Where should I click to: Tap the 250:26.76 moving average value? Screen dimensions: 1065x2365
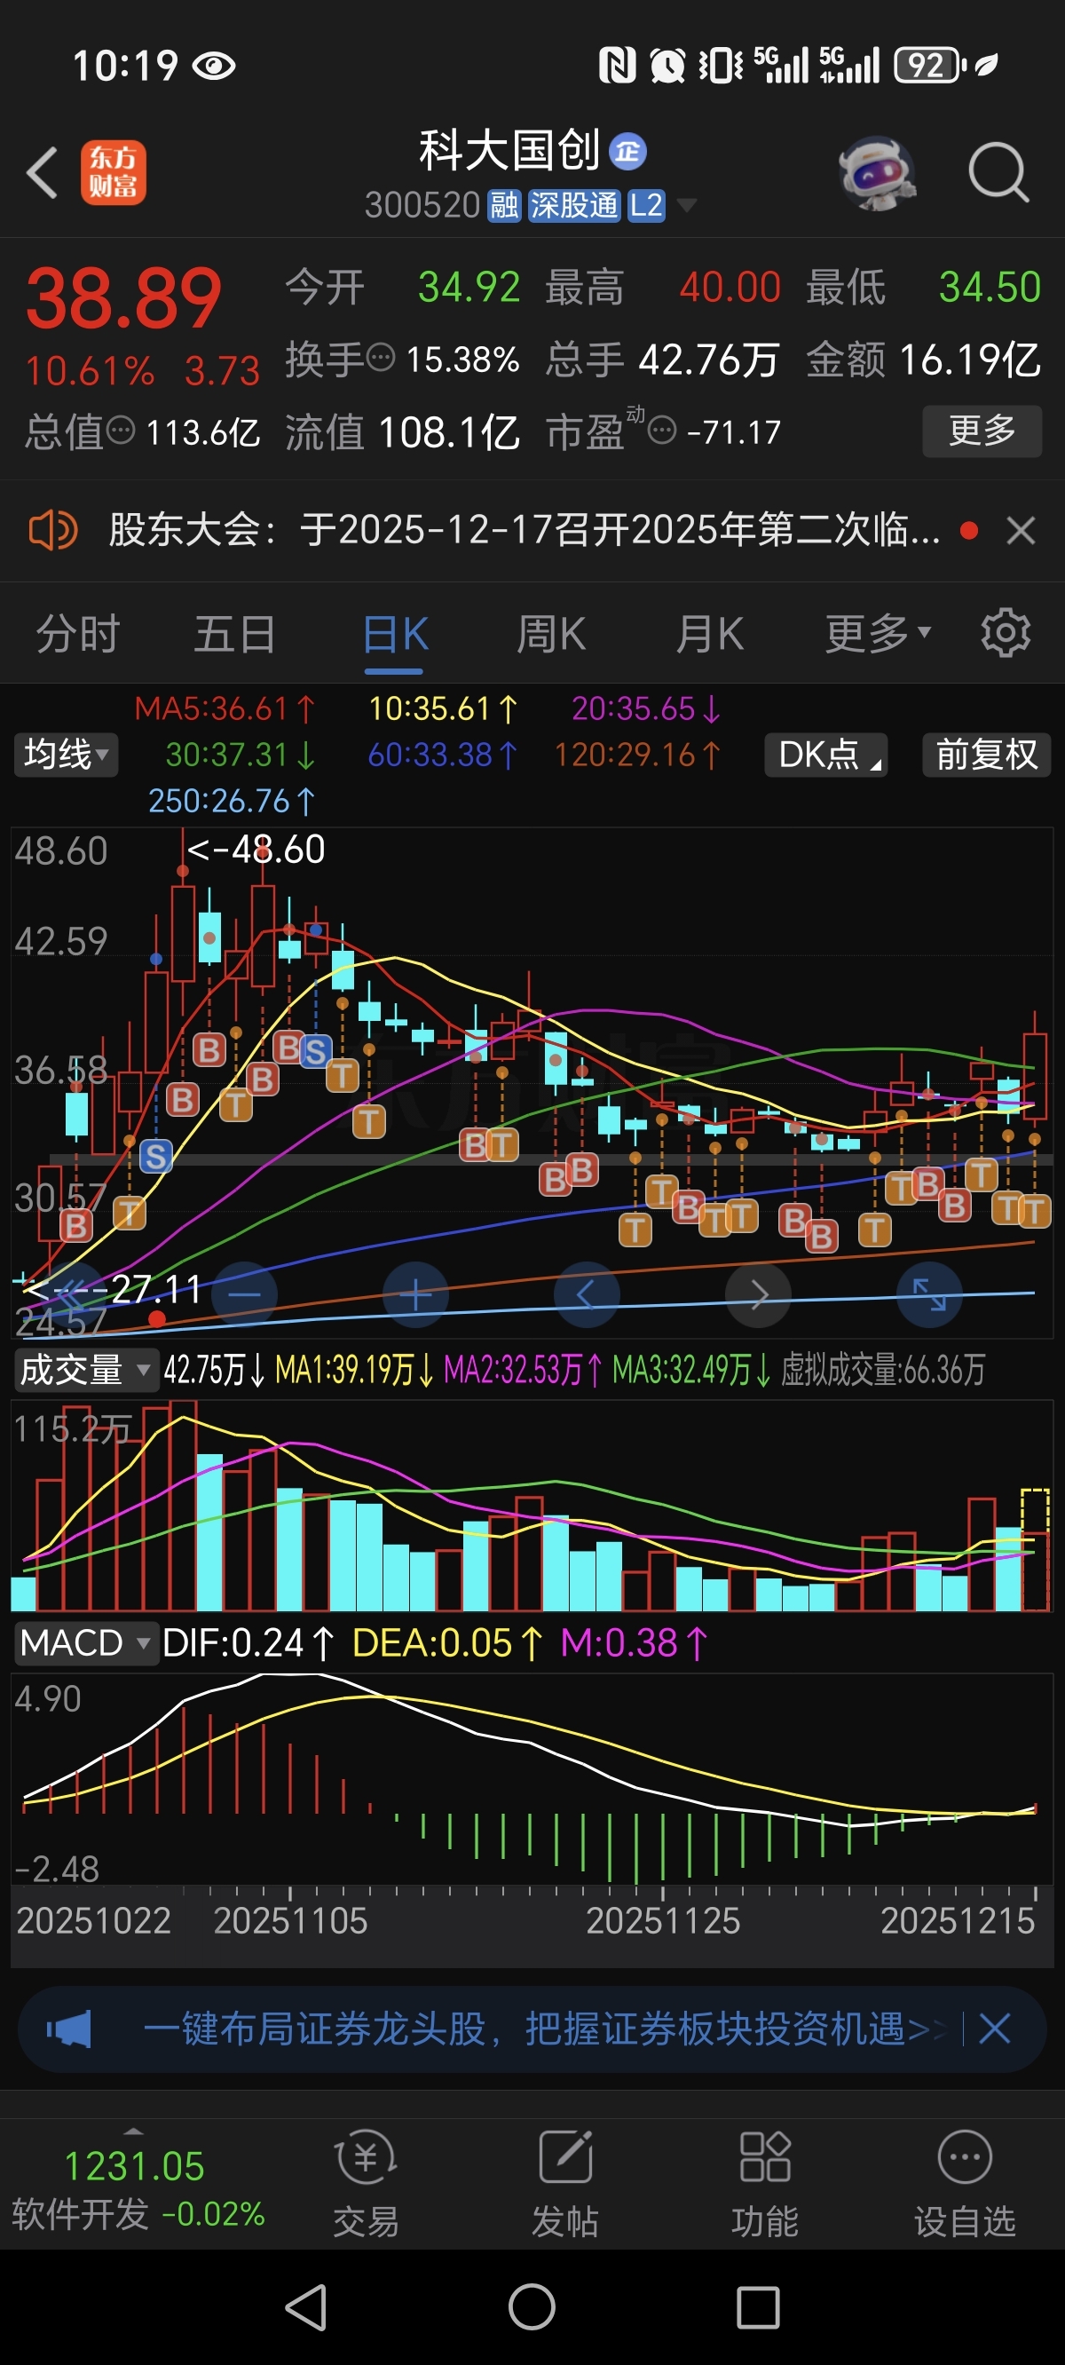(x=233, y=801)
